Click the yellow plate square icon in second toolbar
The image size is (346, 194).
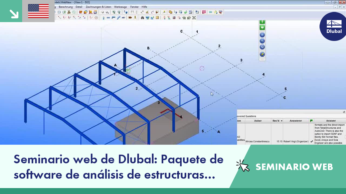click(x=157, y=18)
